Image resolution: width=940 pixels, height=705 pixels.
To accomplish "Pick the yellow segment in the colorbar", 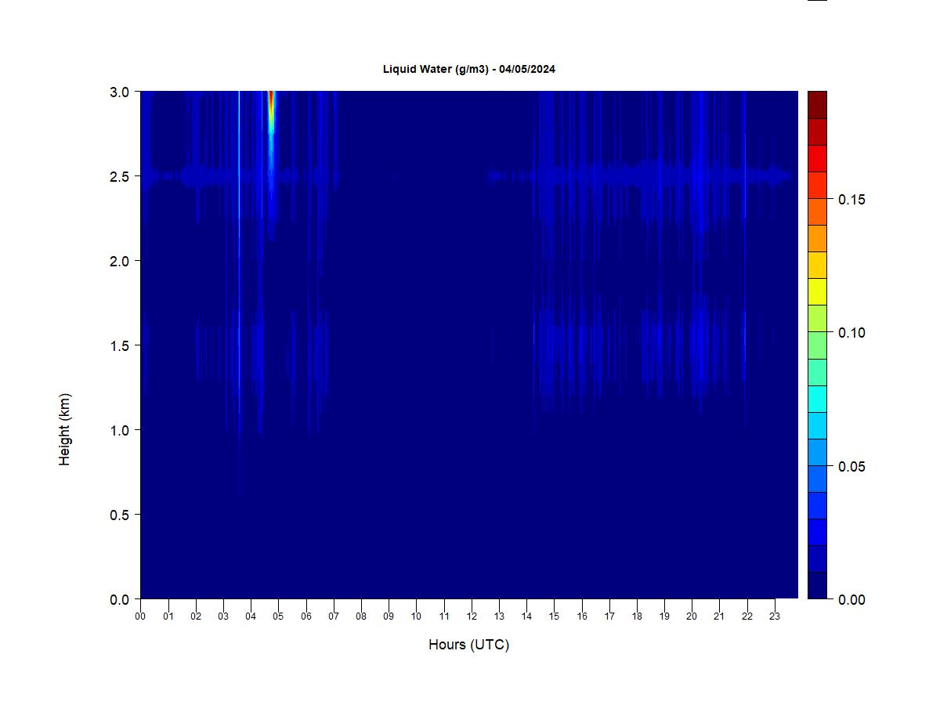I will 817,291.
